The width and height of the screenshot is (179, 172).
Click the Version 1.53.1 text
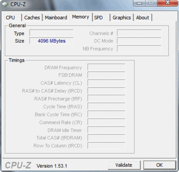tap(52, 166)
